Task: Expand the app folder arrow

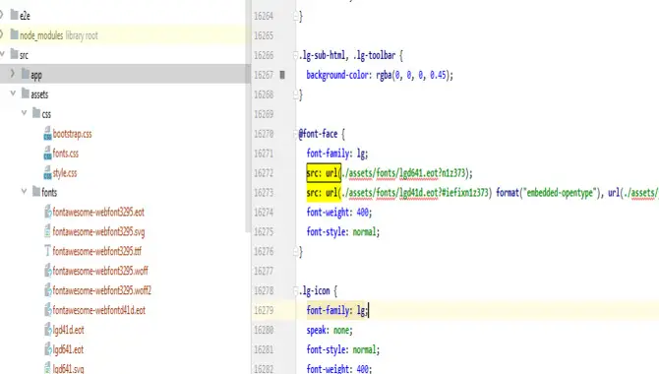Action: click(13, 74)
